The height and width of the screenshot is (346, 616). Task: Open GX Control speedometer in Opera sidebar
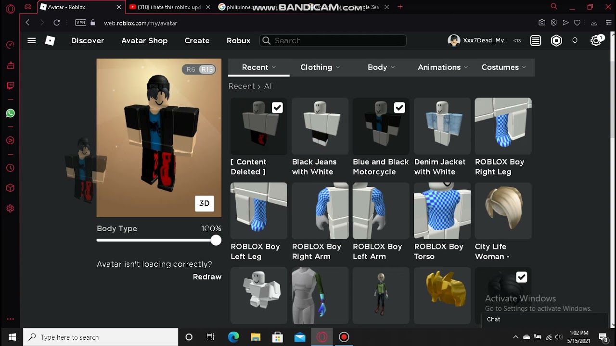coord(10,45)
